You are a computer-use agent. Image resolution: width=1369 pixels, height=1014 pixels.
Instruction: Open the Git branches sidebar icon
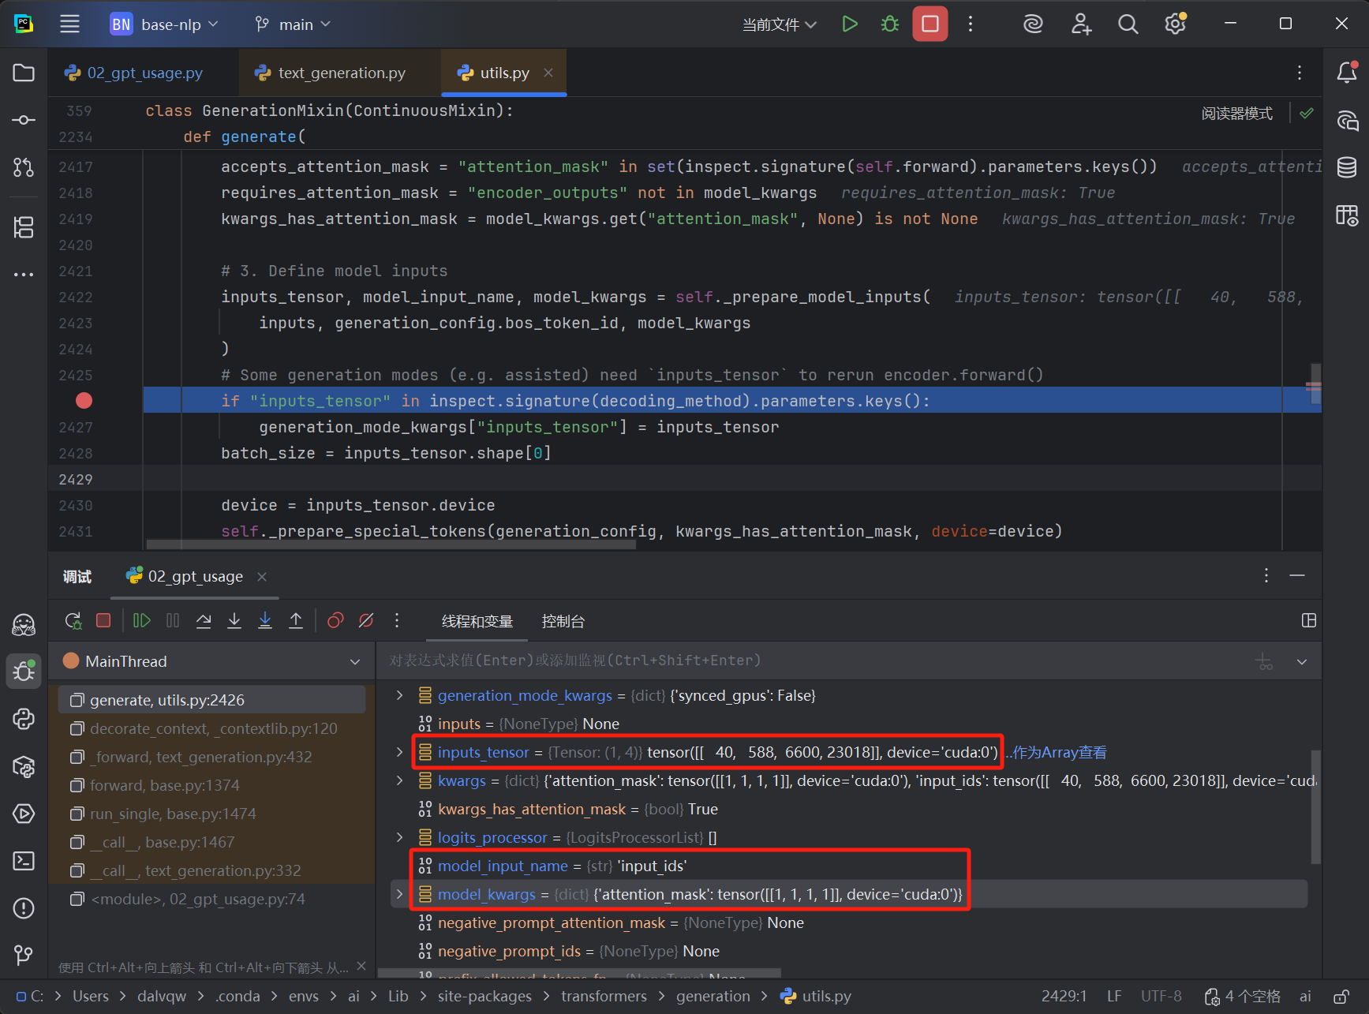24,955
